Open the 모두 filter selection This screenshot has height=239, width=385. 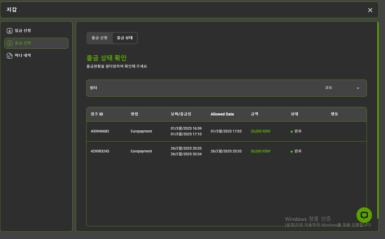coord(329,88)
